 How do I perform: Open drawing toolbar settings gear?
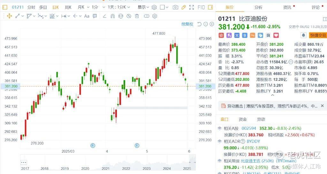click(x=155, y=16)
